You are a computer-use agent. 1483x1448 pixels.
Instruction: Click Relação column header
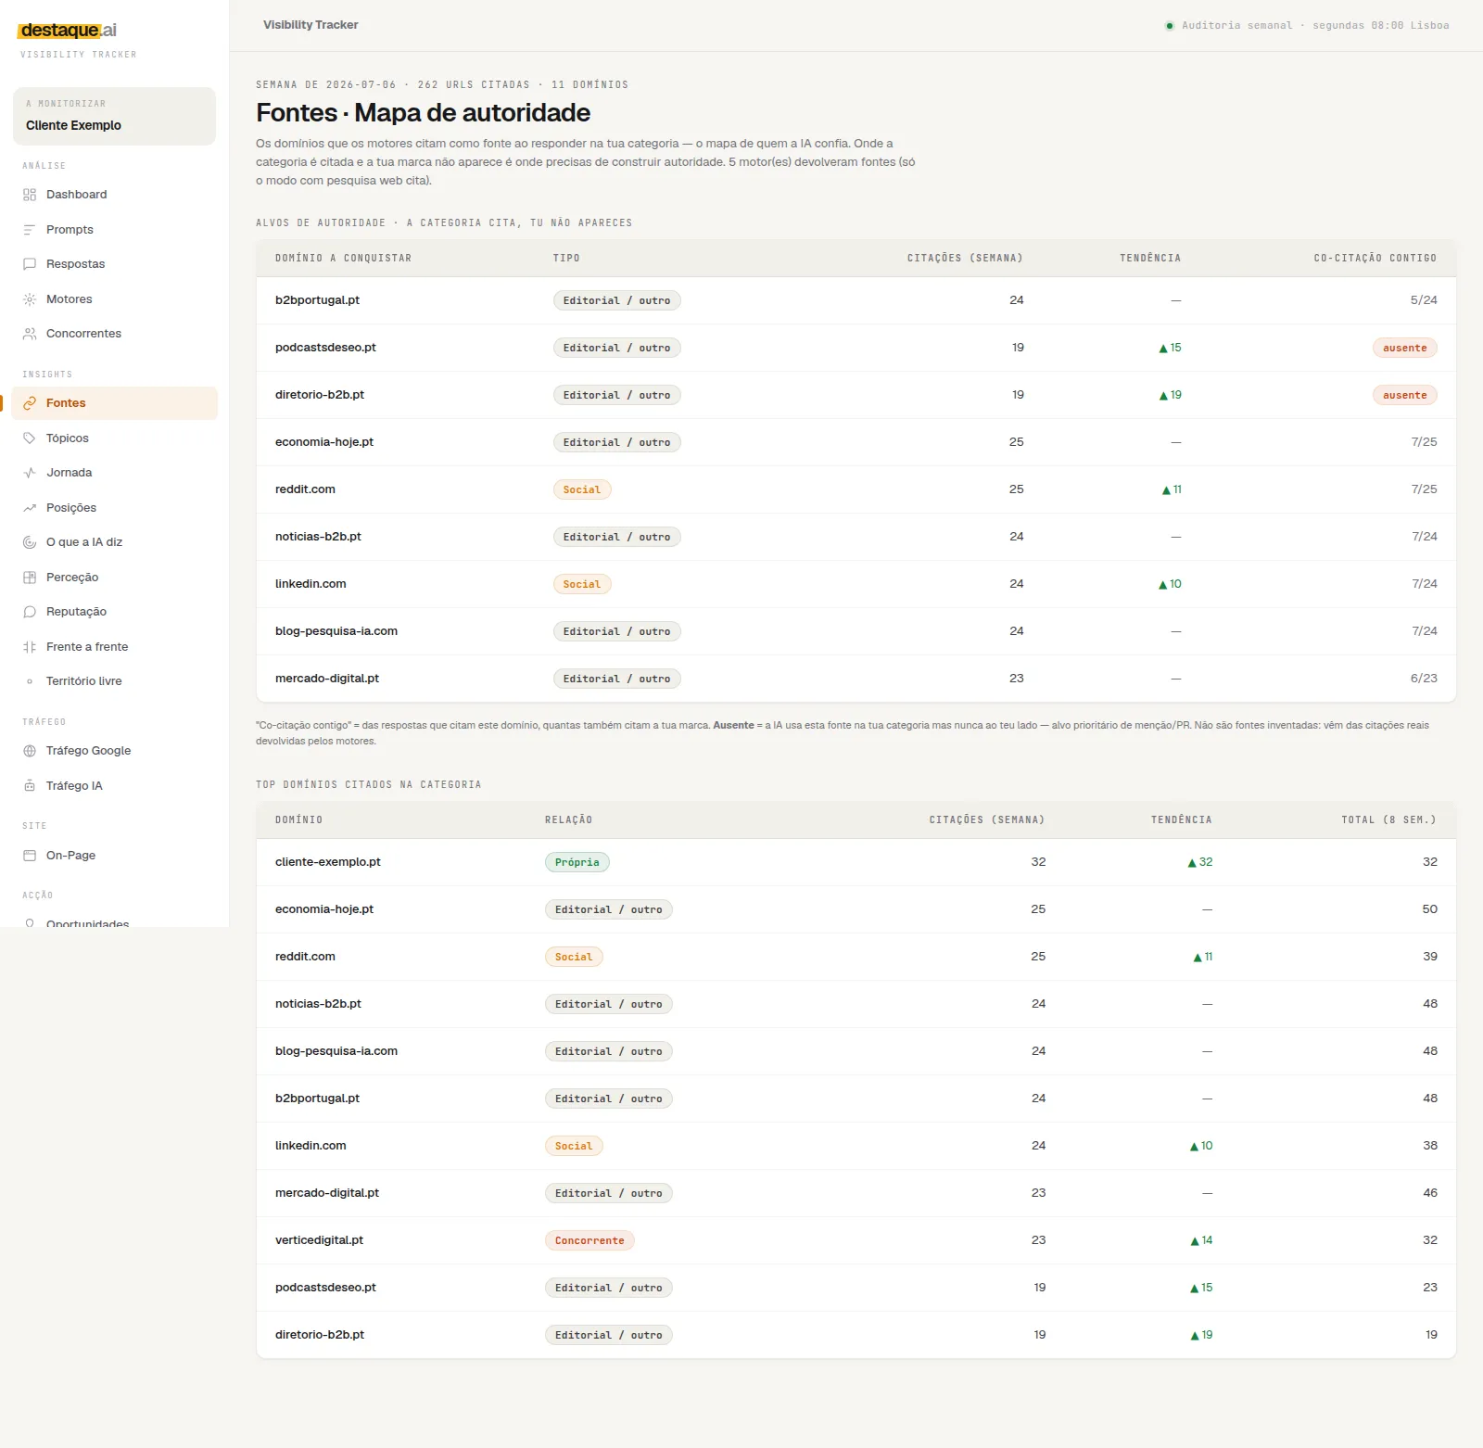(568, 820)
